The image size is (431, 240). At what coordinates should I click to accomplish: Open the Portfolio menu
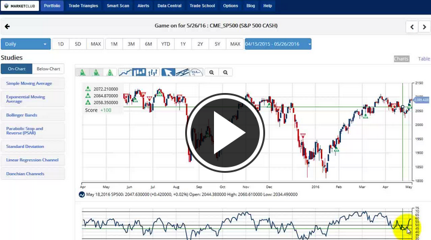tap(52, 6)
